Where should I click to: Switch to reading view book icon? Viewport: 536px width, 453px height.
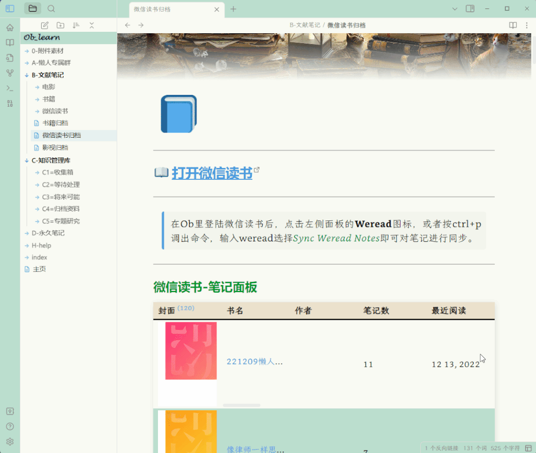point(513,25)
